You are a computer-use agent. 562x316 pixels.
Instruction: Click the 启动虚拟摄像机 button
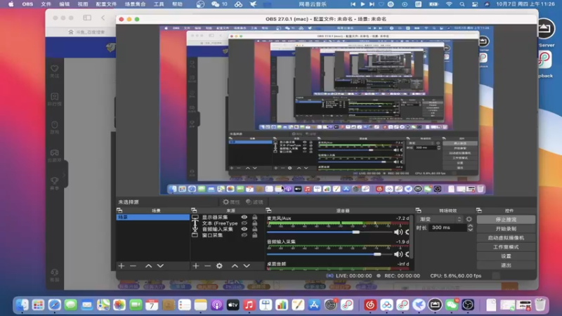[506, 238]
